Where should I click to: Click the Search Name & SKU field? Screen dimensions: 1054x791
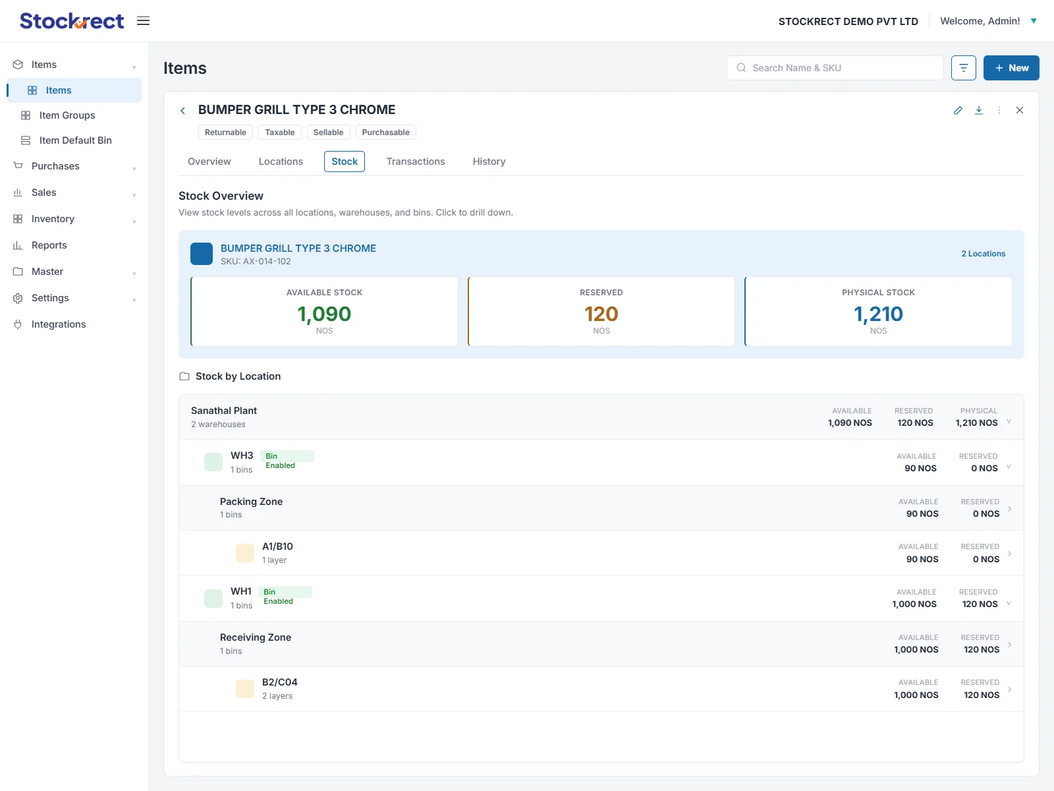click(835, 68)
